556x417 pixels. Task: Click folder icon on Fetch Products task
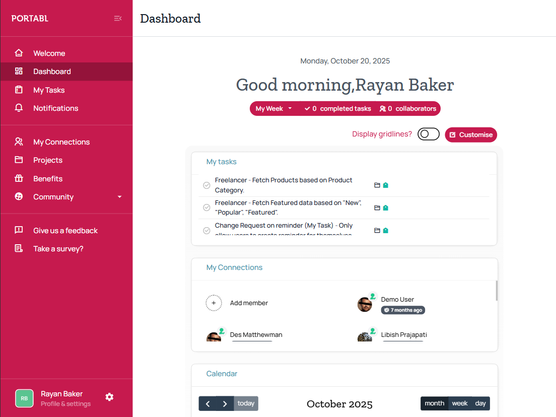tap(377, 185)
